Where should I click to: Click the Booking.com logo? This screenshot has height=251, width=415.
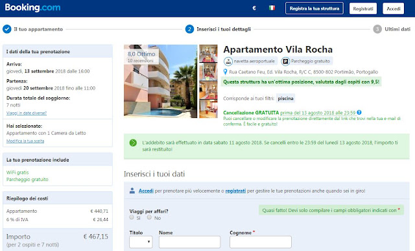point(32,8)
